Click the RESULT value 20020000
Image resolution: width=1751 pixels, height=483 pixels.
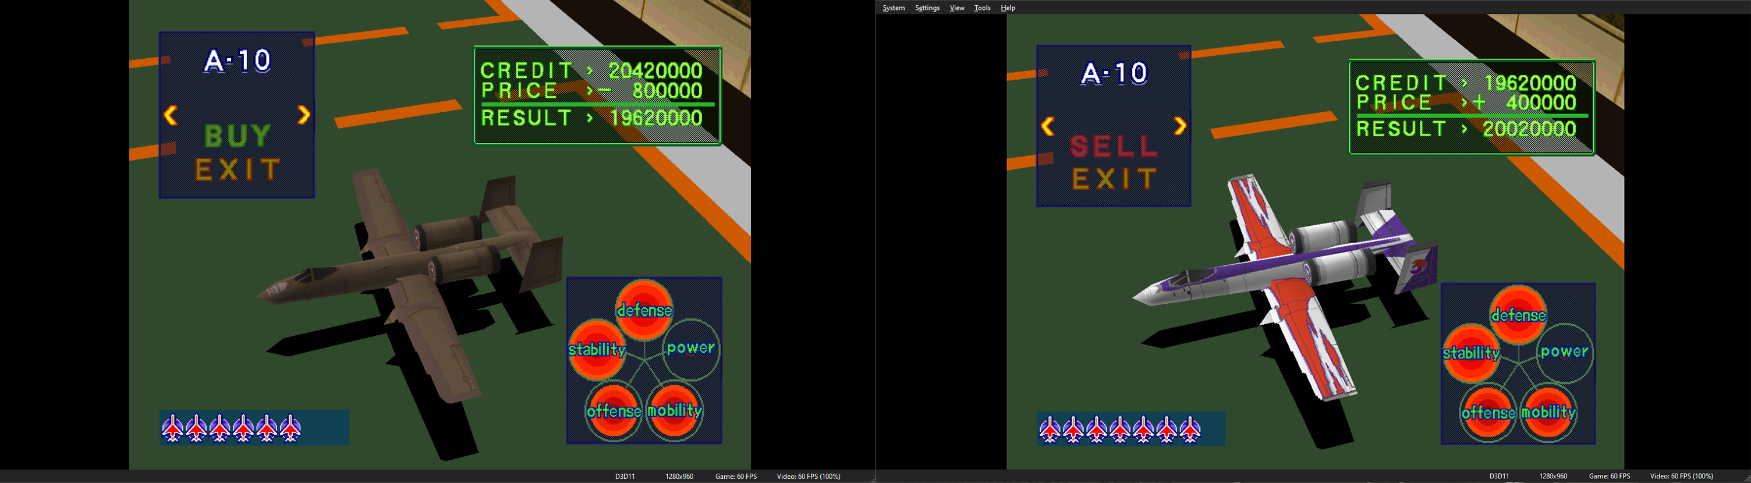[1529, 129]
